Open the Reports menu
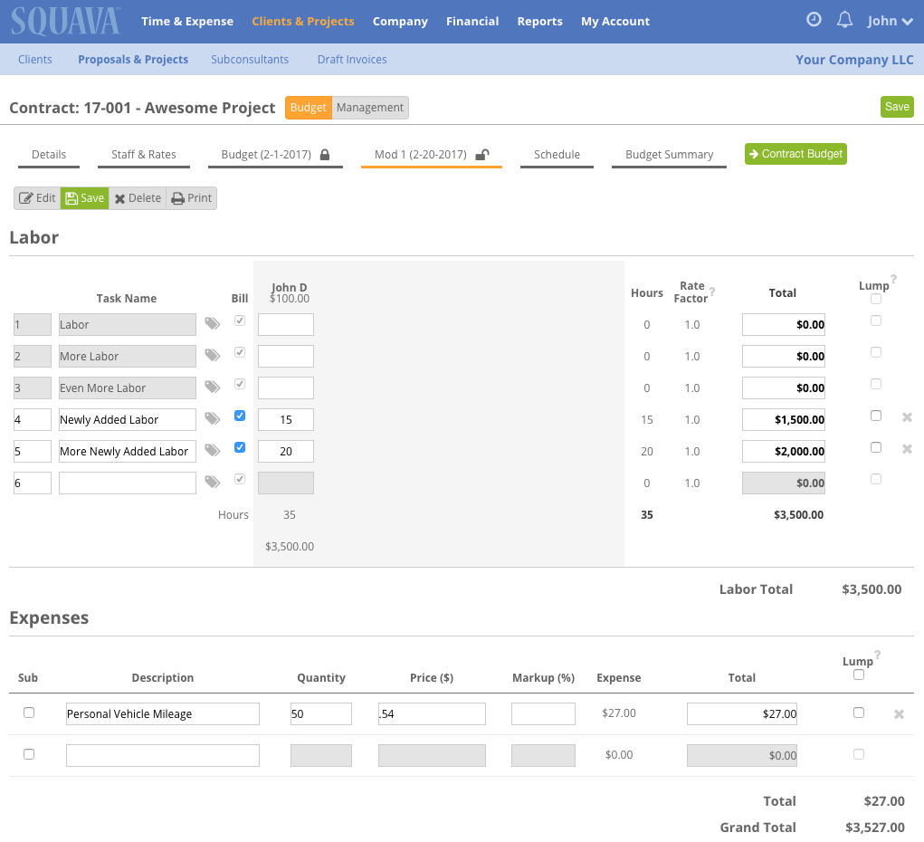This screenshot has width=924, height=842. click(539, 21)
